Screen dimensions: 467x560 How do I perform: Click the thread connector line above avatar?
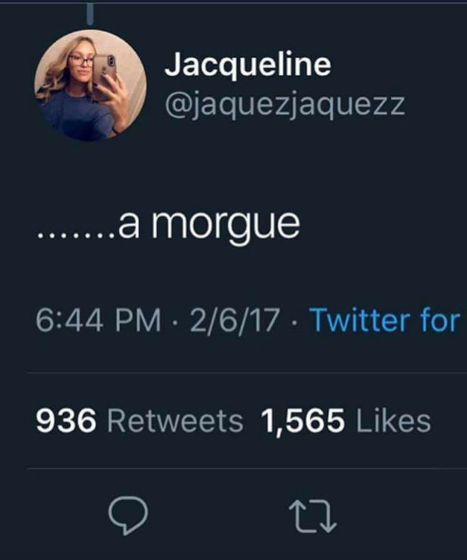pos(90,14)
